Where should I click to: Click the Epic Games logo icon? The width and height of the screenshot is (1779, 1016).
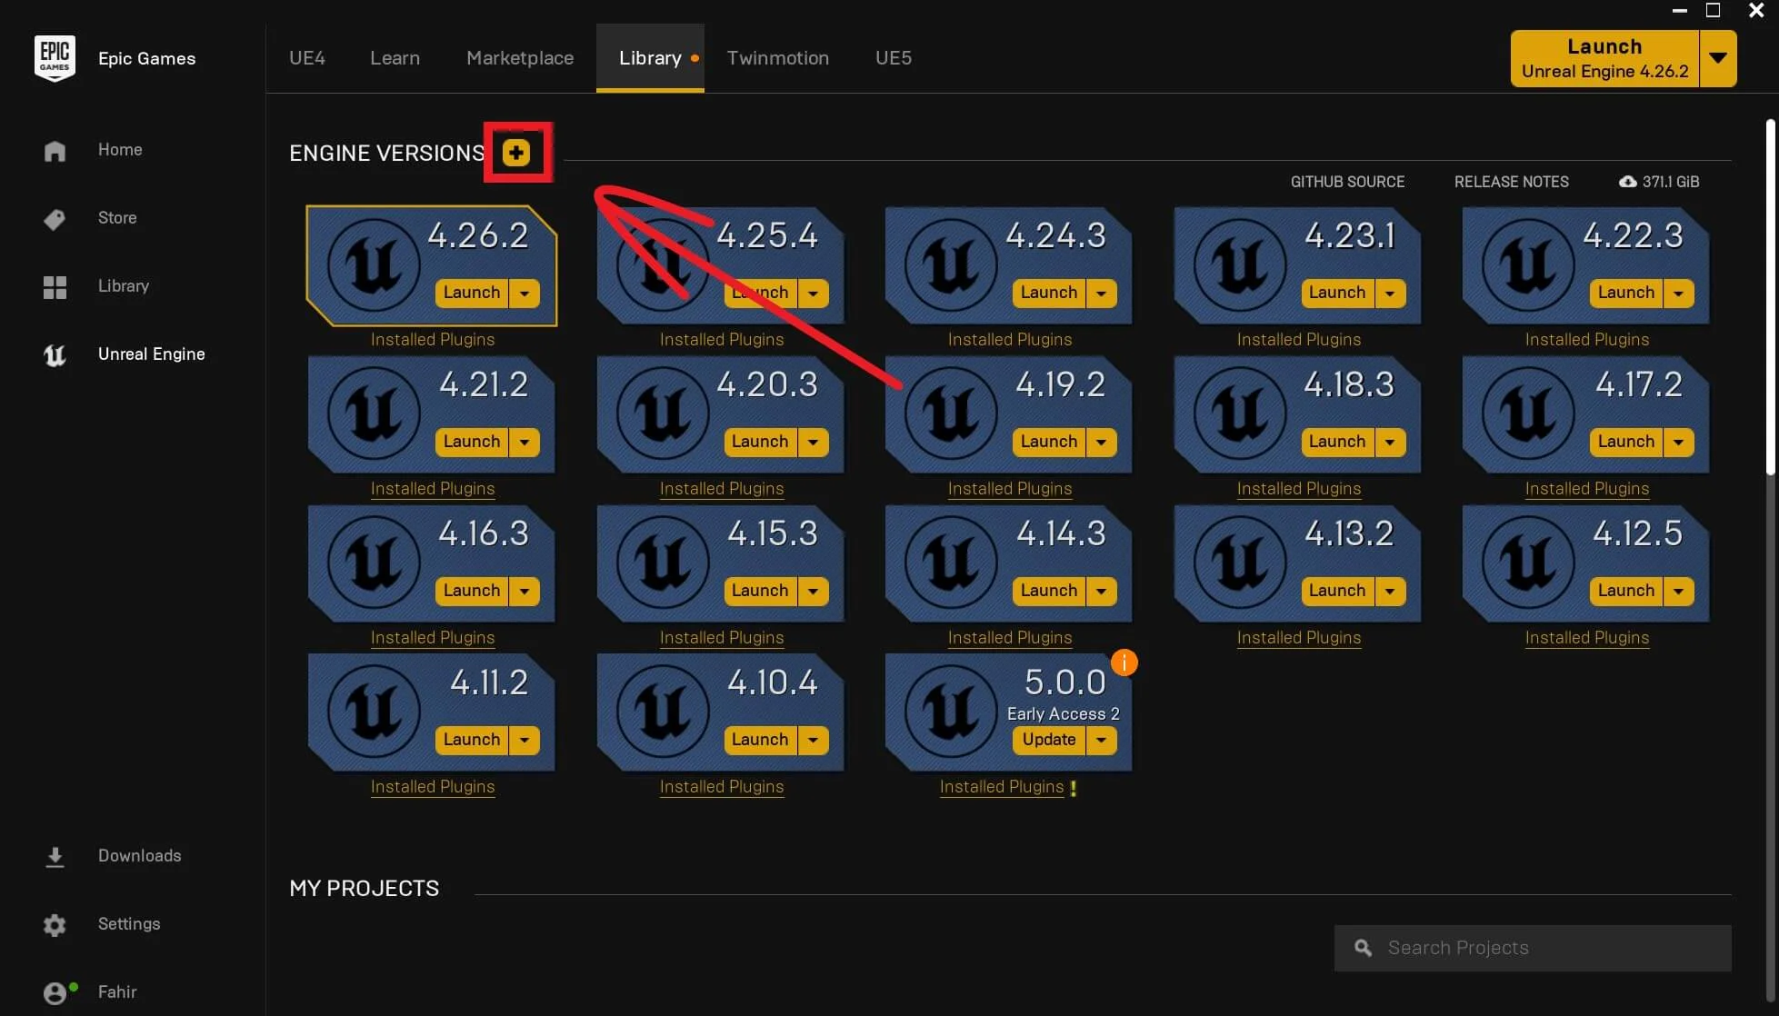tap(55, 58)
